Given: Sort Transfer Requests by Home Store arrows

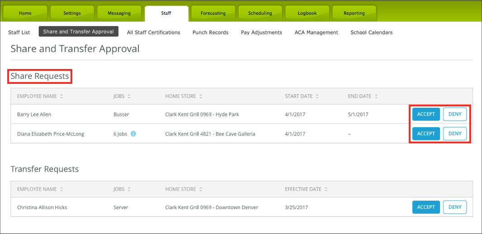Looking at the screenshot, I should click(x=200, y=189).
